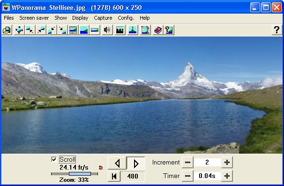
Task: Toggle sound with the speaker icon
Action: point(107,30)
